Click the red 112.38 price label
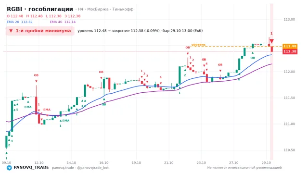The image size is (308, 173). [290, 51]
